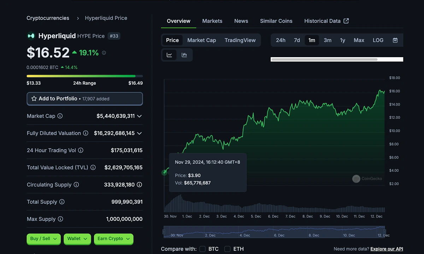Click the external link icon beside Historical Data
This screenshot has width=424, height=254.
346,21
